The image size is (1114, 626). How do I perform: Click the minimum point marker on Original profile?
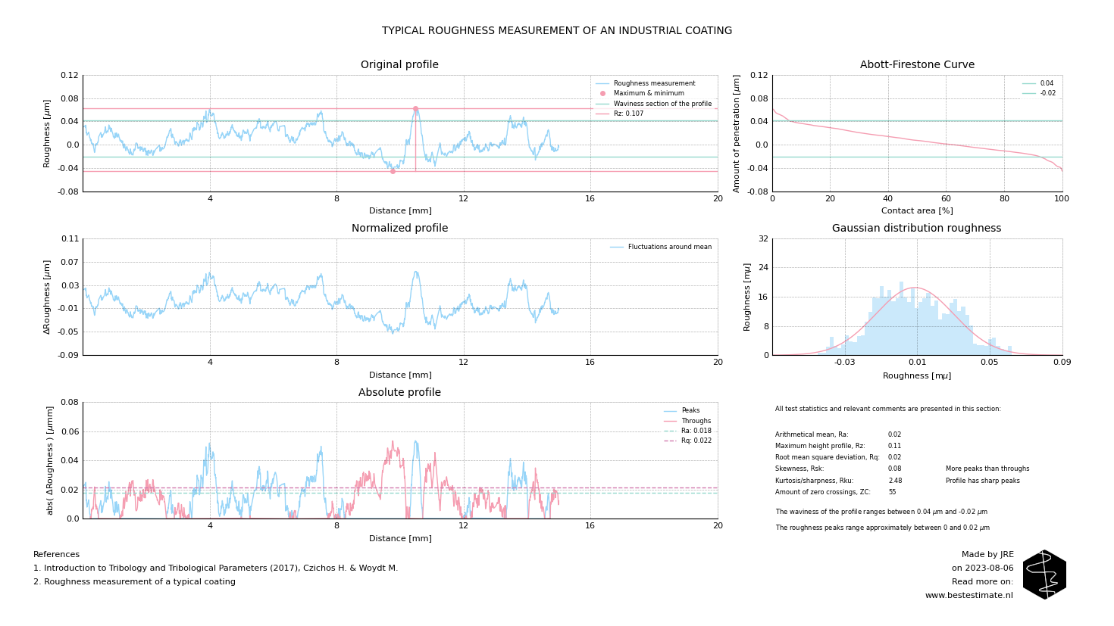pyautogui.click(x=393, y=171)
